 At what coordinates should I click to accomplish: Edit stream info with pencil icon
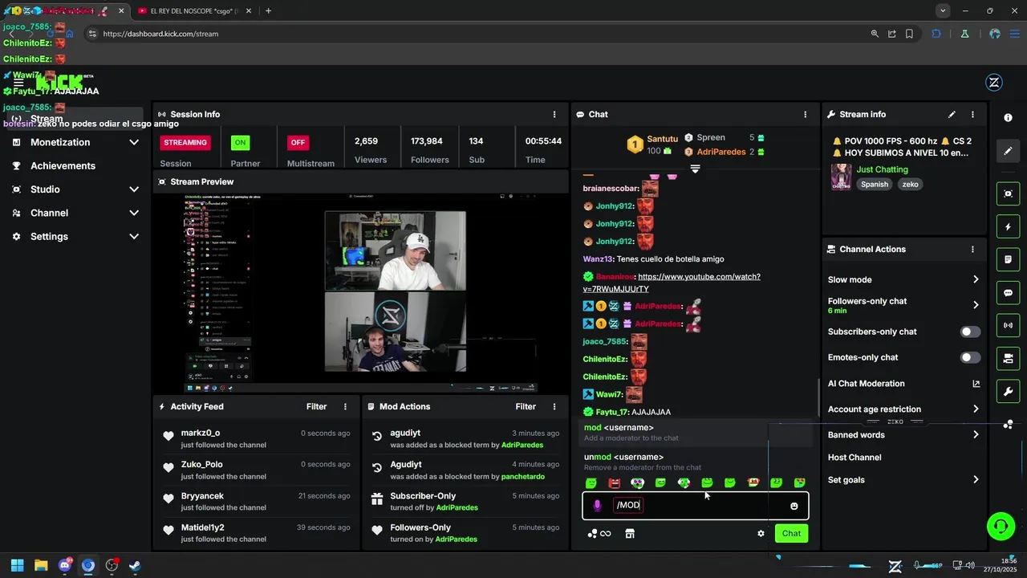click(952, 115)
